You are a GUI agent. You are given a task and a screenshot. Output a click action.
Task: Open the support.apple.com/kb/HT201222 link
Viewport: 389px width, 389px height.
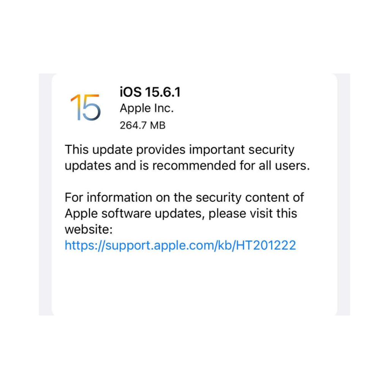click(180, 245)
